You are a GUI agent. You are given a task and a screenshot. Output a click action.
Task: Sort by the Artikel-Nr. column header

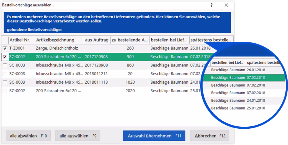(x=22, y=40)
